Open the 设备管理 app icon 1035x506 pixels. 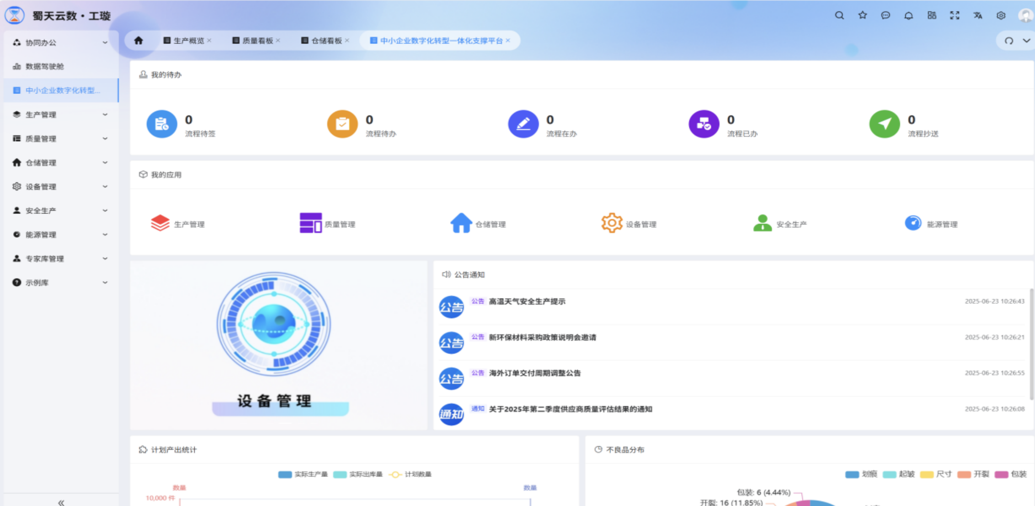click(611, 223)
